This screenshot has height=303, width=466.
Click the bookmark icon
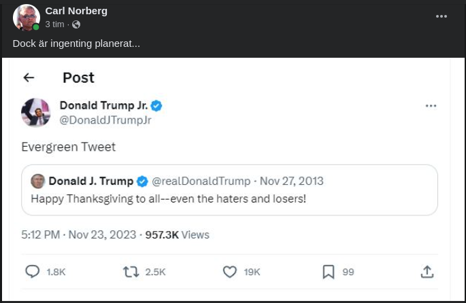tap(329, 272)
